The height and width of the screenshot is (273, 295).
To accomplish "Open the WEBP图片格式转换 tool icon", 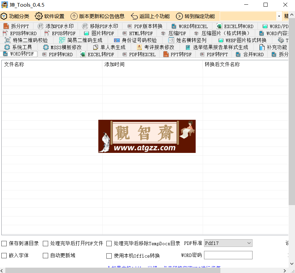I will [x=221, y=40].
